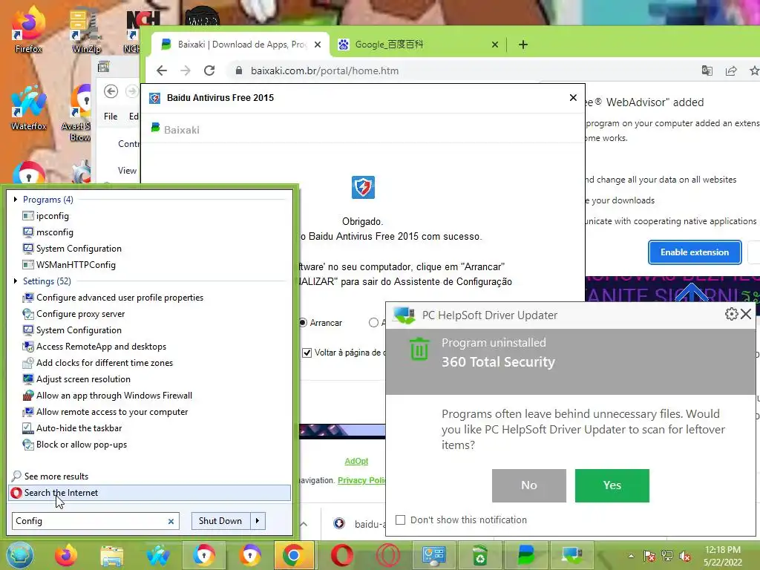
Task: Open Firefox from the taskbar
Action: (x=66, y=555)
